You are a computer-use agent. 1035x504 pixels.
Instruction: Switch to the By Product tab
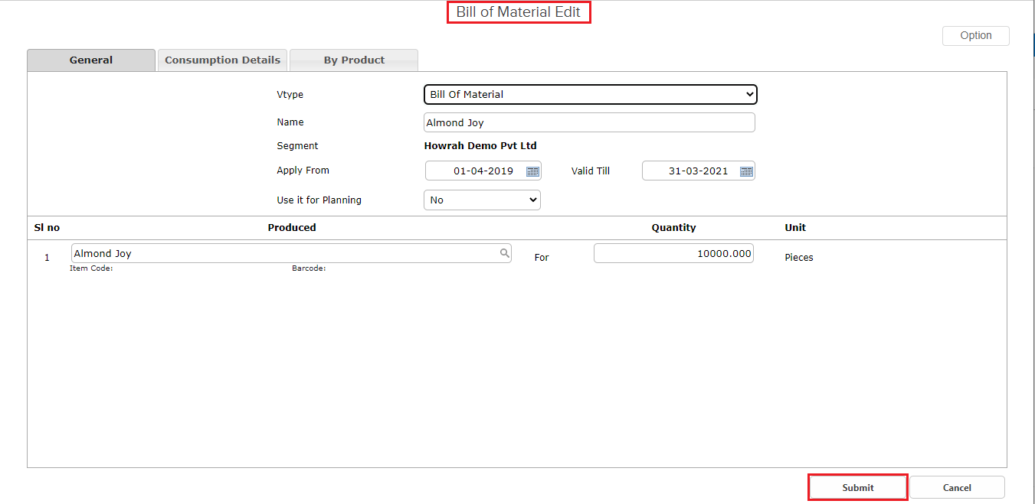pos(354,60)
